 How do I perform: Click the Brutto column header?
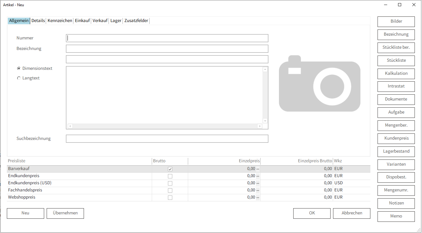tap(170, 161)
